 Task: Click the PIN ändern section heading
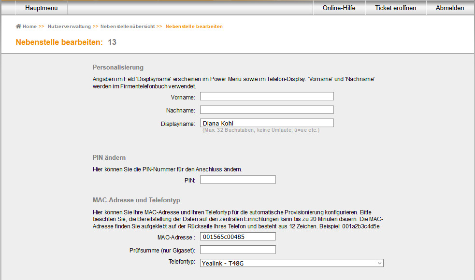click(x=109, y=157)
